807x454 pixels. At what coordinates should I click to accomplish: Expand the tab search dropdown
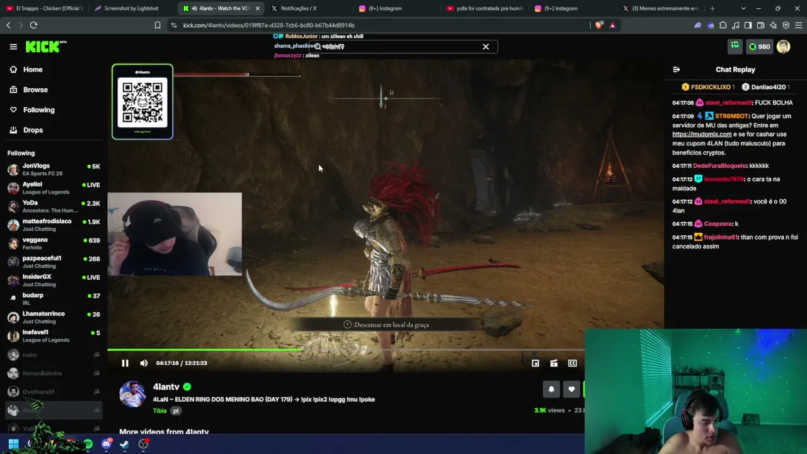coord(743,8)
